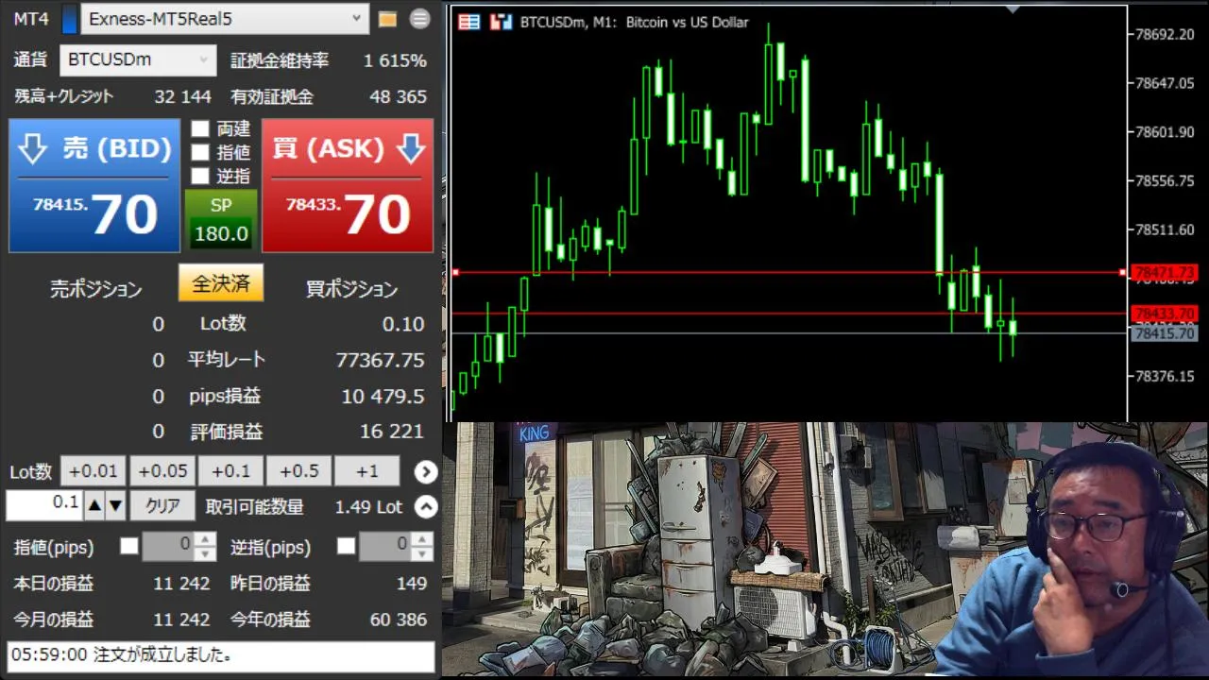Click the 有効証拠金 value 48 365

pos(398,96)
